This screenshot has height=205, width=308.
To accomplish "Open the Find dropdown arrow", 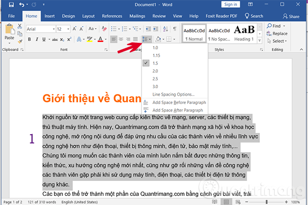I will pos(284,26).
